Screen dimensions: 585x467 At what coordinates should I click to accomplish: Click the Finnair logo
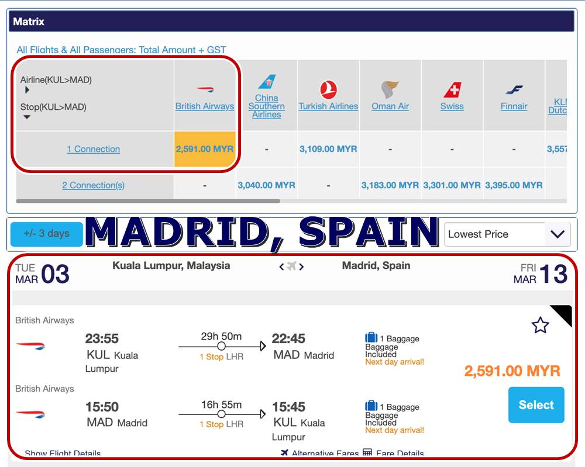pyautogui.click(x=514, y=90)
